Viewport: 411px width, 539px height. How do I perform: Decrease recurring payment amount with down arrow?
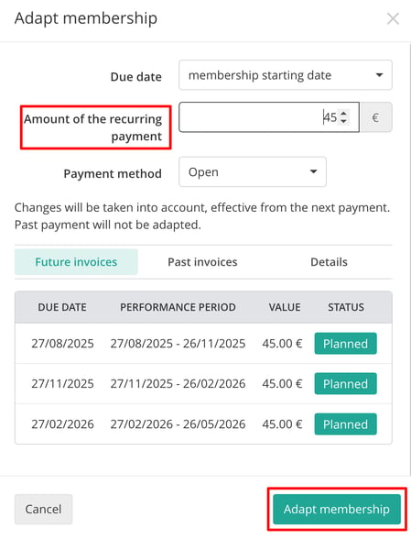[x=343, y=121]
